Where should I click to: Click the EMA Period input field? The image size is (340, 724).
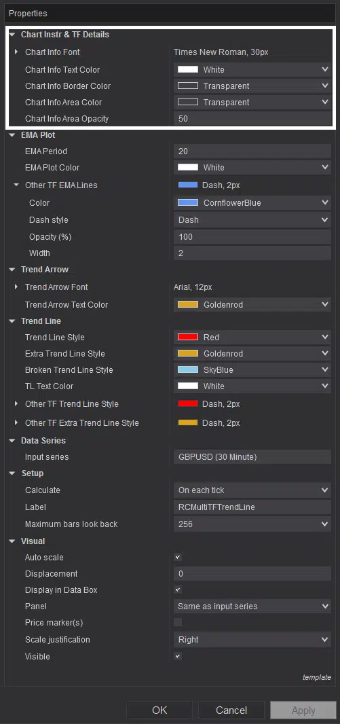[252, 151]
